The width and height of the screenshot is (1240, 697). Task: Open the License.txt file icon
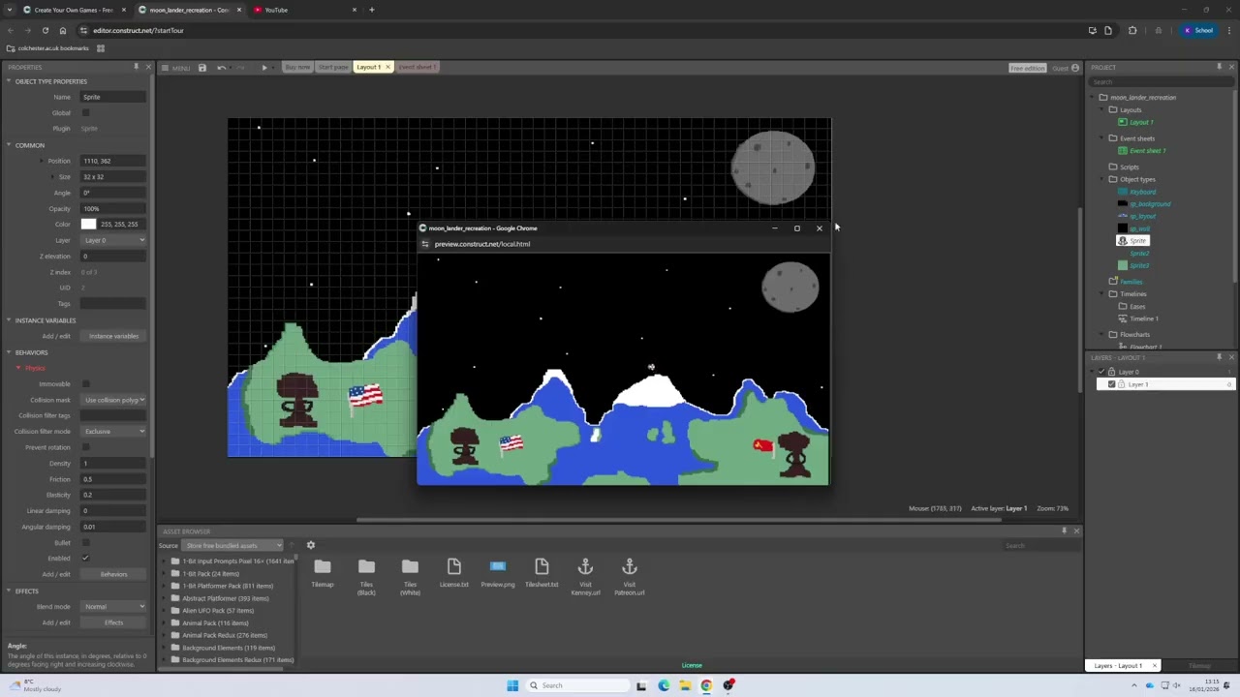pos(453,567)
